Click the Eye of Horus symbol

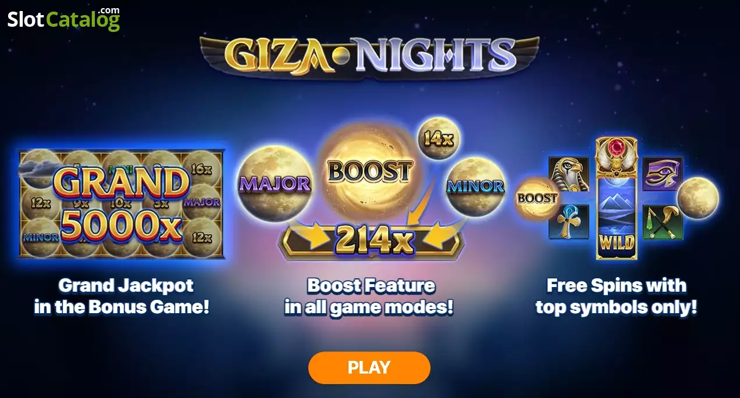663,174
